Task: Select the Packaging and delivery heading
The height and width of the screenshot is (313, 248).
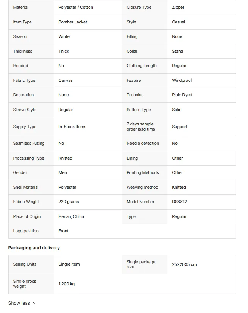Action: tap(34, 248)
